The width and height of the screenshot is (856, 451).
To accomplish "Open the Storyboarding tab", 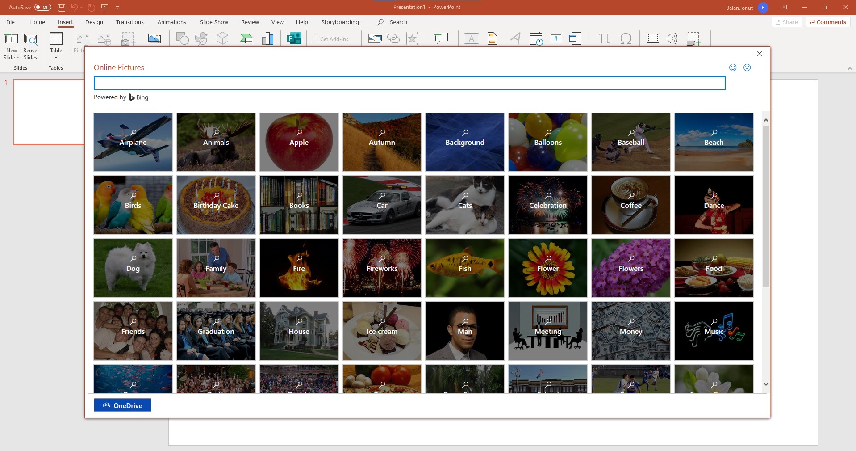I will point(339,21).
